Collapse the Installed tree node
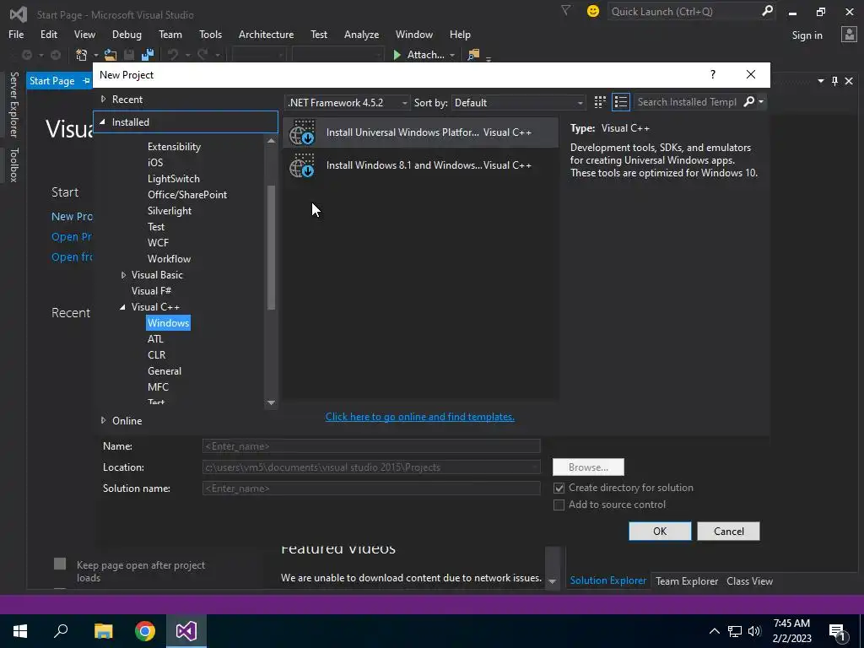This screenshot has height=648, width=864. coord(102,121)
